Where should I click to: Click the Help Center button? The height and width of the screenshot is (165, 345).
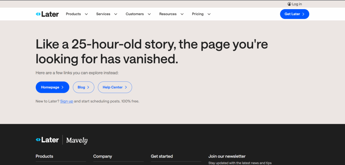coord(113,87)
